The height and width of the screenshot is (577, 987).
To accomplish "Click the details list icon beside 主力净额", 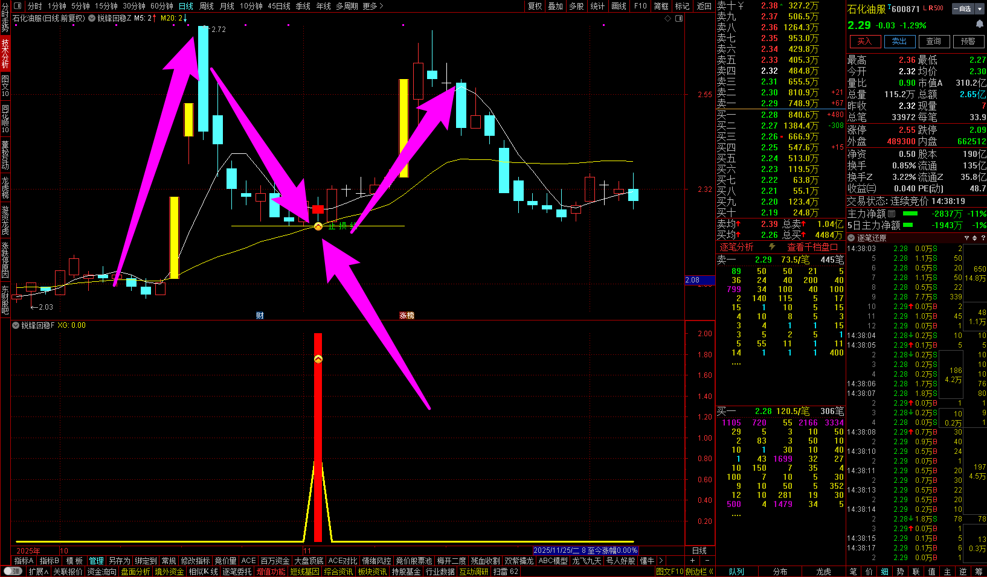I will tap(892, 214).
